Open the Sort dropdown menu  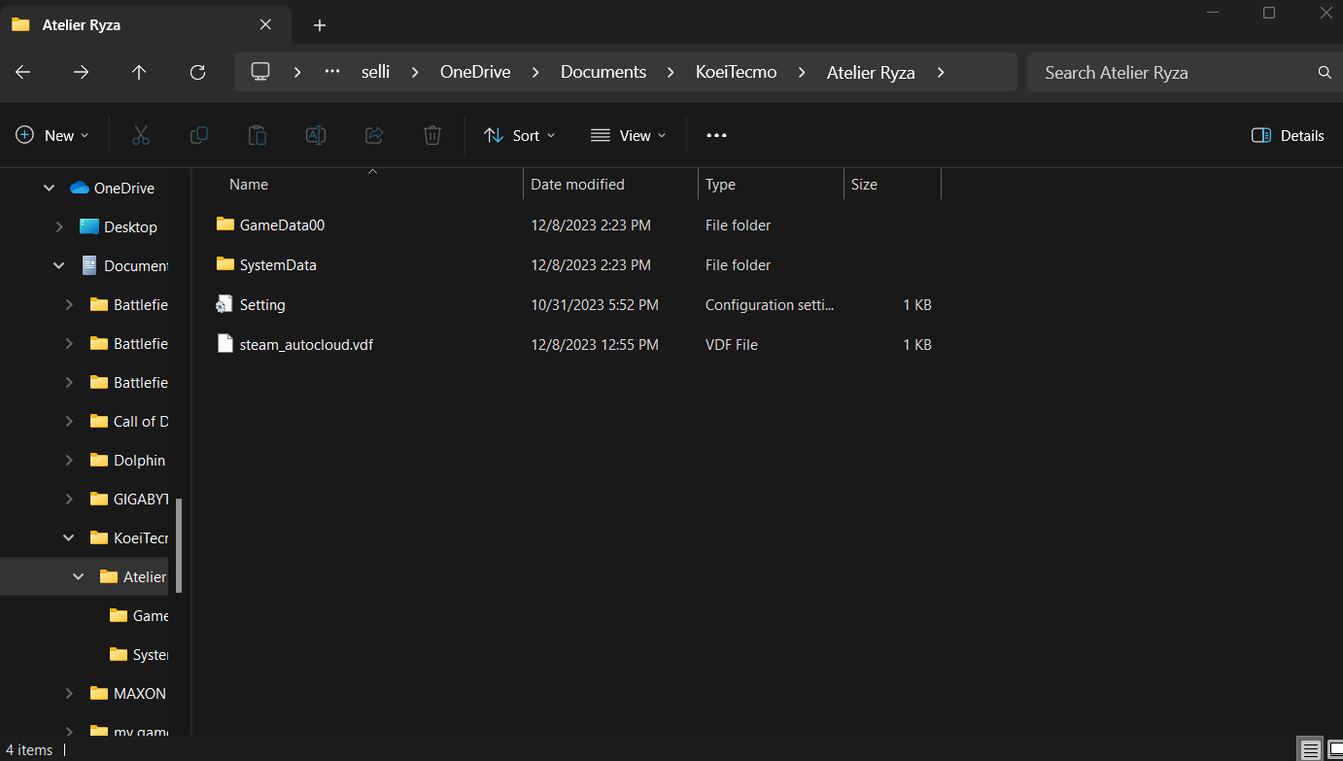tap(520, 135)
